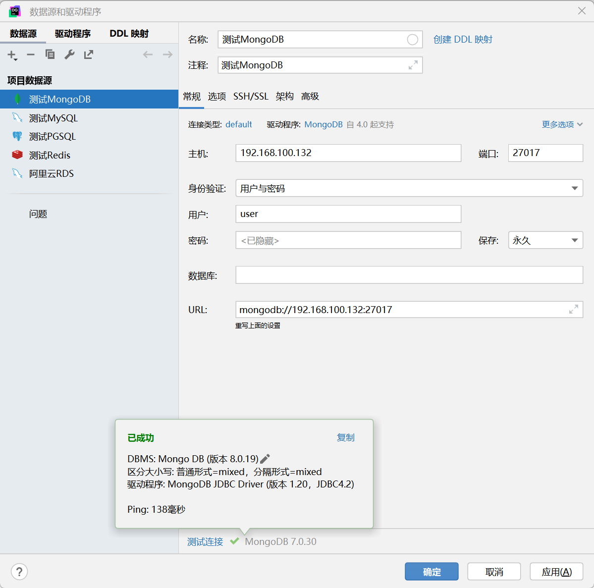The image size is (594, 588).
Task: Navigate forward with right arrow icon
Action: tap(167, 54)
